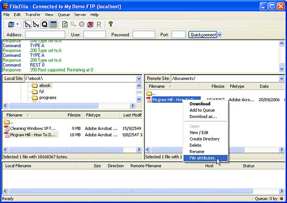Click the cancel operation icon
The image size is (287, 203).
pos(82,25)
